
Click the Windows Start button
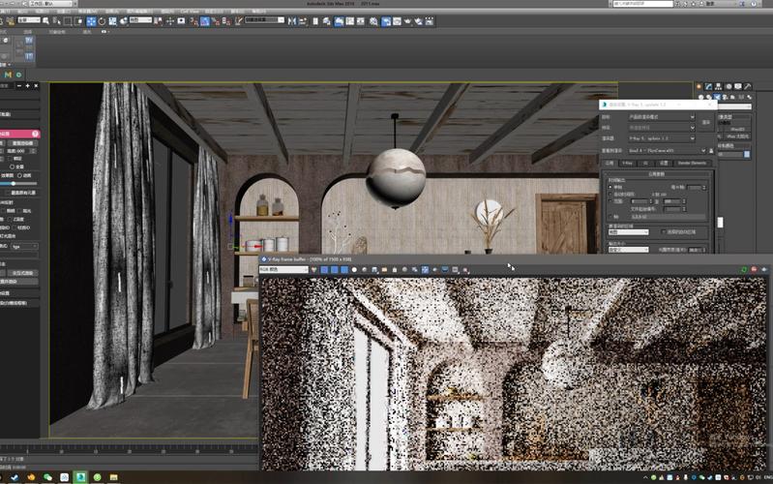(x=4, y=477)
